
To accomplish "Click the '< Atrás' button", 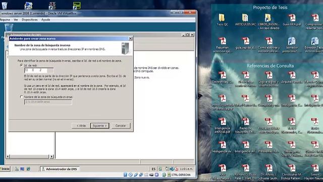I will pyautogui.click(x=81, y=126).
